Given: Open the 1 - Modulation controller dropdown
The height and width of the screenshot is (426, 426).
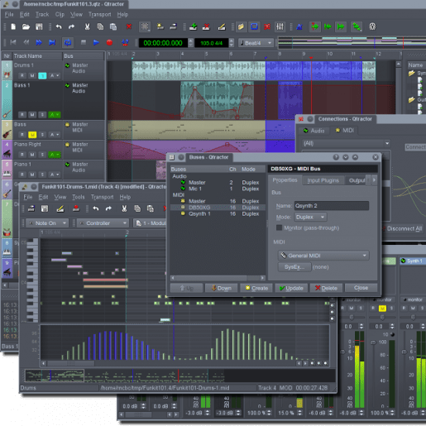Looking at the screenshot, I should click(151, 223).
